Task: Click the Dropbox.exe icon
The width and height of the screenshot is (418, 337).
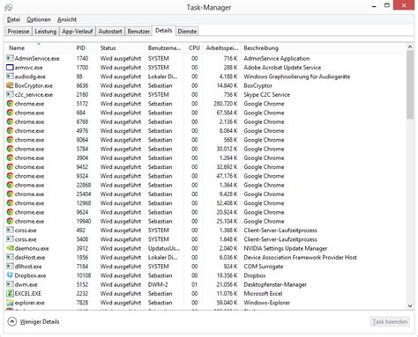Action: 10,275
